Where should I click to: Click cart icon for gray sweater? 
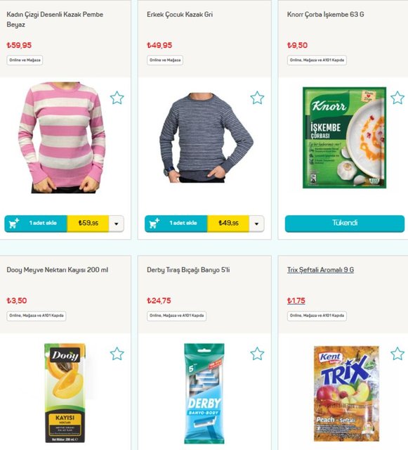[154, 224]
